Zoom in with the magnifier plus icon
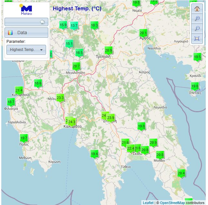 click(197, 19)
